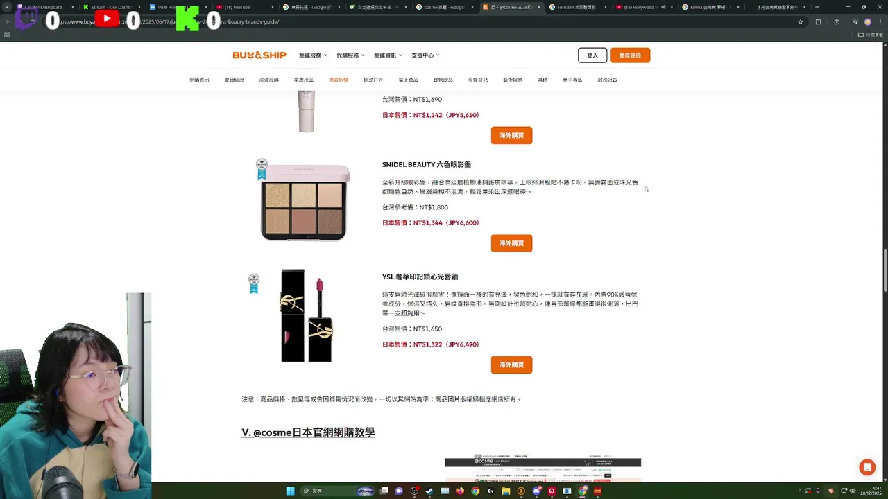Click the apps grid icon in bookmarks bar
This screenshot has width=888, height=499.
tap(7, 35)
